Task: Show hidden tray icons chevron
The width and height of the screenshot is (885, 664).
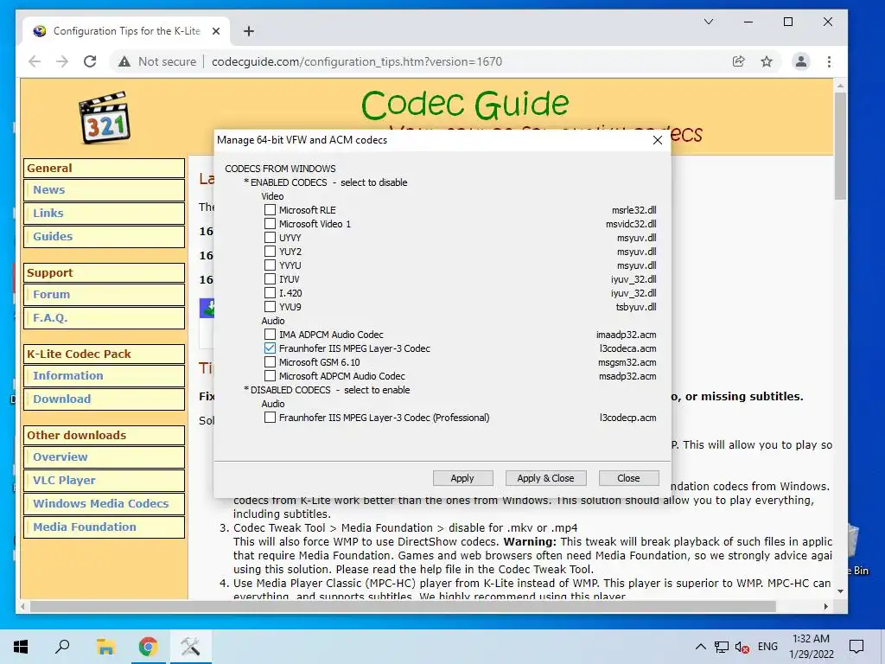Action: click(700, 647)
